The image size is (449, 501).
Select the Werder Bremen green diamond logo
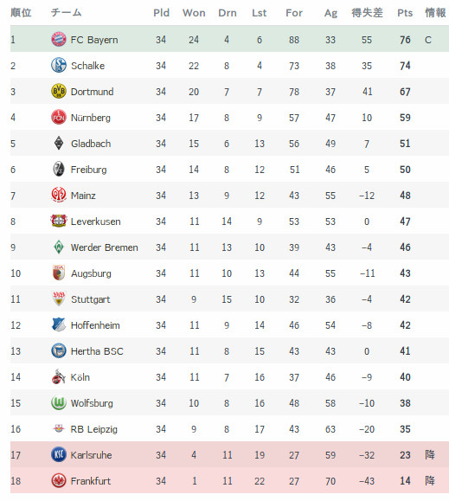point(59,247)
